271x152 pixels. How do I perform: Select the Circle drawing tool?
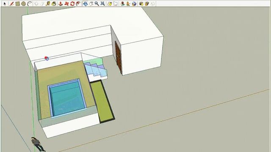pos(24,4)
